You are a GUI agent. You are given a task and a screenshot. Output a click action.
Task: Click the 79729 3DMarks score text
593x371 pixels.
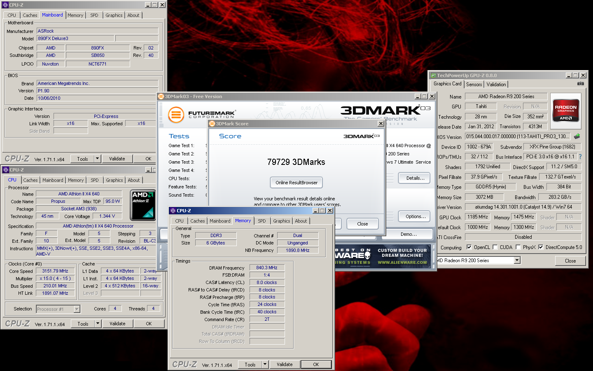click(x=296, y=162)
